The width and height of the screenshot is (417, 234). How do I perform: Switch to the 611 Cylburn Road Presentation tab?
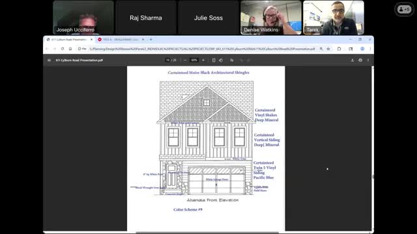tap(69, 40)
